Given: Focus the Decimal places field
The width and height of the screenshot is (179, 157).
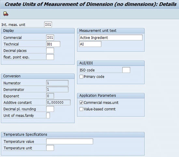Looking at the screenshot, I should click(x=50, y=50).
